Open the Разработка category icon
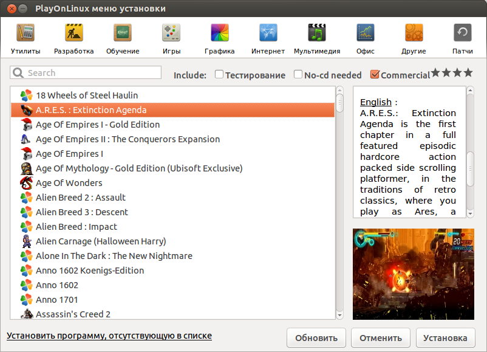 tap(73, 32)
